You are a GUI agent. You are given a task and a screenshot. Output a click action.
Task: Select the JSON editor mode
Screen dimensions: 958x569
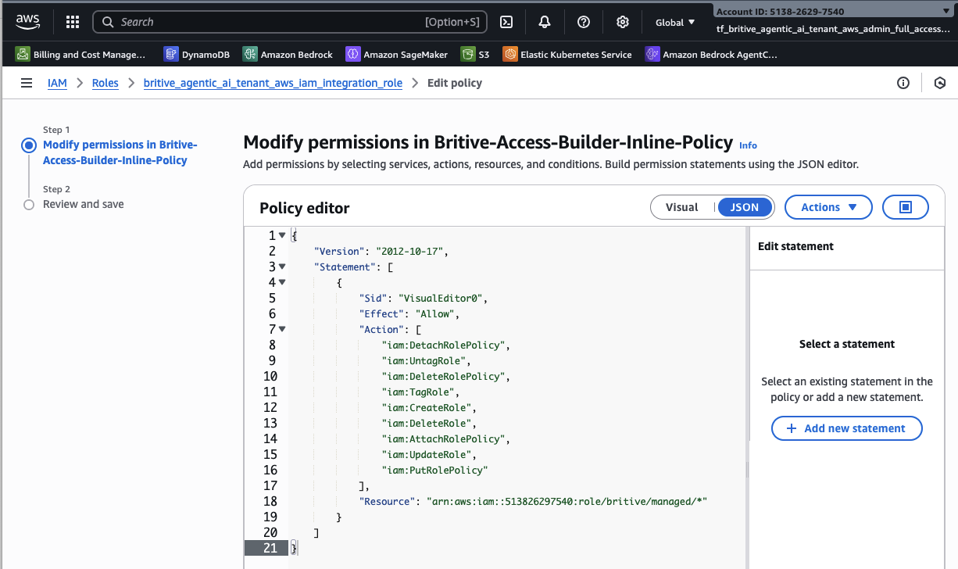744,207
